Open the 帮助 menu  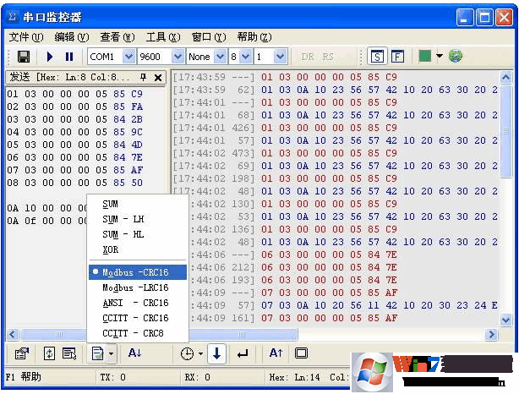point(254,36)
